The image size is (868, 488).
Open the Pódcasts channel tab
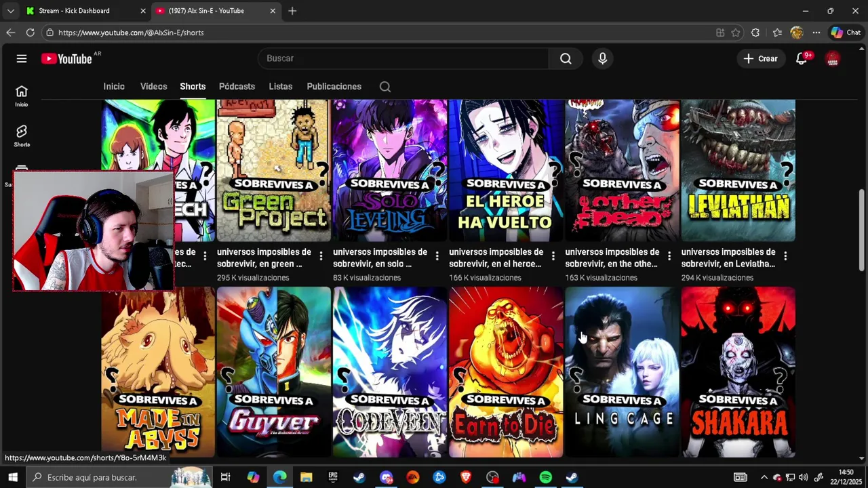pos(237,87)
